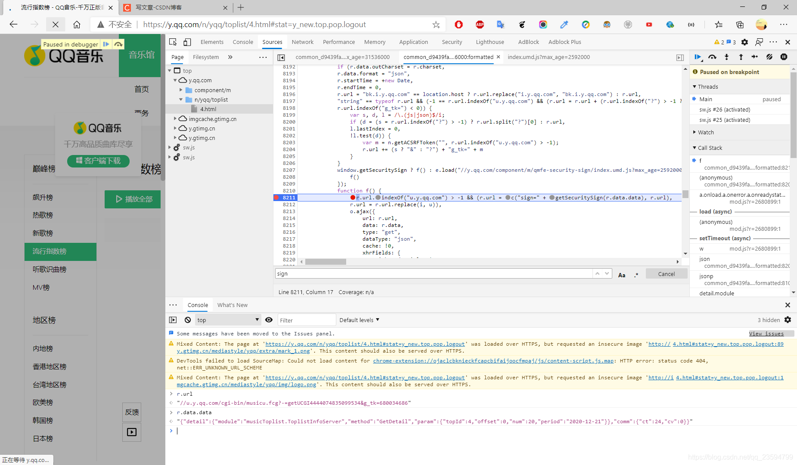Click Step into next function call icon
Image resolution: width=797 pixels, height=465 pixels.
726,57
